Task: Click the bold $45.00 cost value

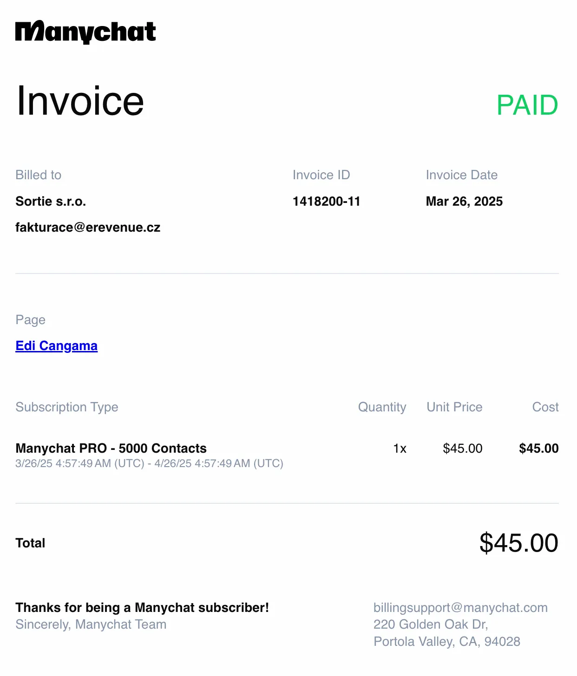Action: [539, 448]
